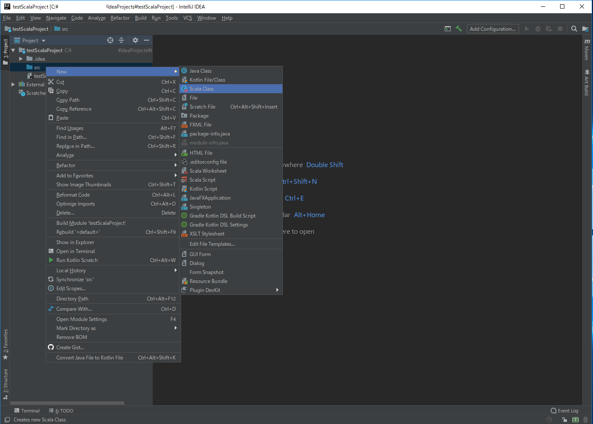This screenshot has width=593, height=424.
Task: Select Resource Bundle from the submenu
Action: [231, 281]
